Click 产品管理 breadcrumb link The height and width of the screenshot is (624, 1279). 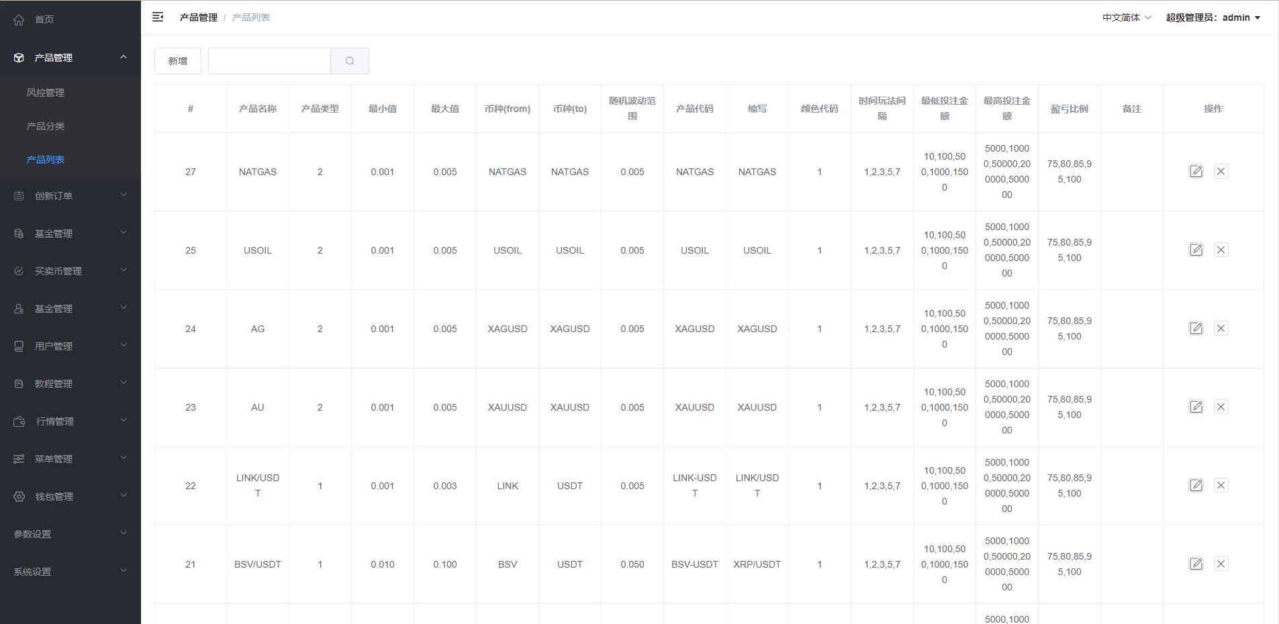(198, 17)
